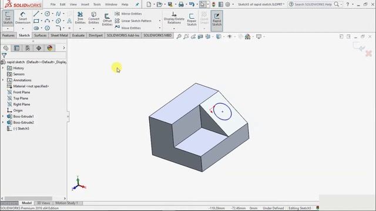The image size is (376, 211).
Task: Select the Spline sketch tool
Action: click(x=58, y=14)
